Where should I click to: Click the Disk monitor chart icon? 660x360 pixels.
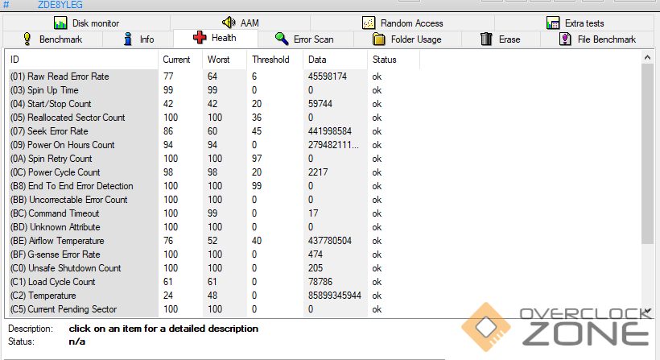point(60,23)
